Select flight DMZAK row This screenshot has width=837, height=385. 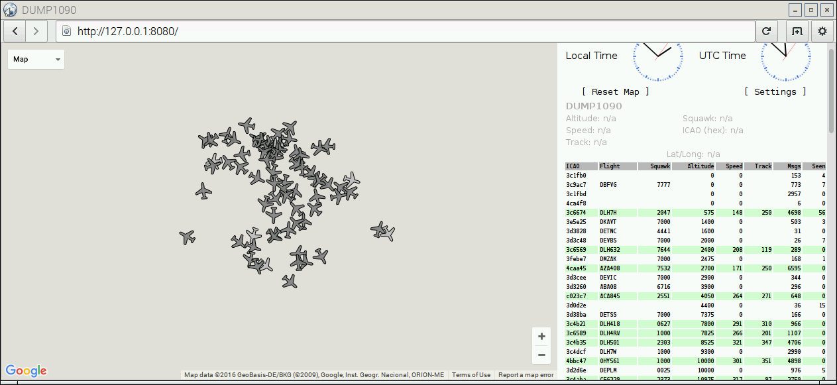(x=695, y=259)
